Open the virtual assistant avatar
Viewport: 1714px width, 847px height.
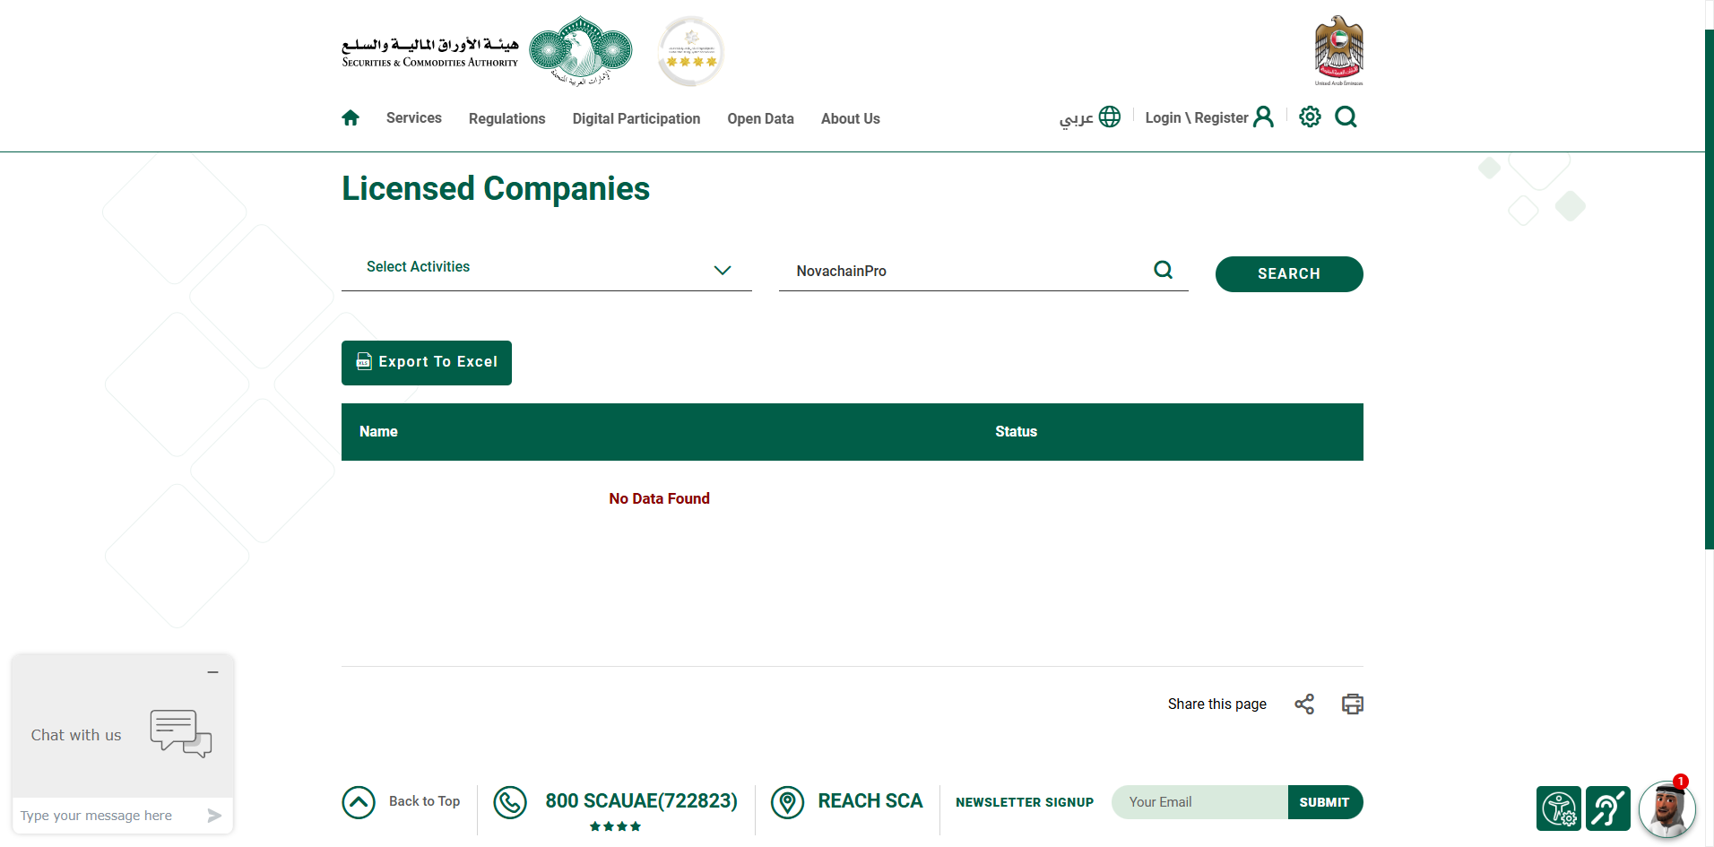(1666, 808)
